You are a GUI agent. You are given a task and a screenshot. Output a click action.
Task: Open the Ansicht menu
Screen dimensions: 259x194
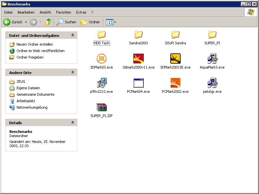[45, 12]
